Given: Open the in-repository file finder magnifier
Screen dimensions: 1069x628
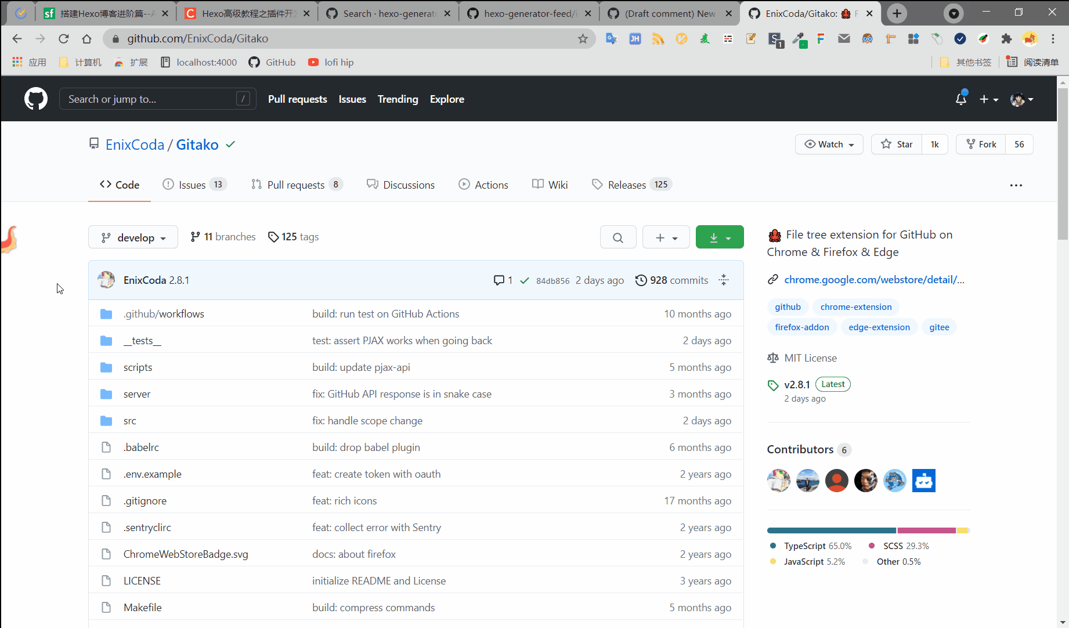Looking at the screenshot, I should 617,237.
